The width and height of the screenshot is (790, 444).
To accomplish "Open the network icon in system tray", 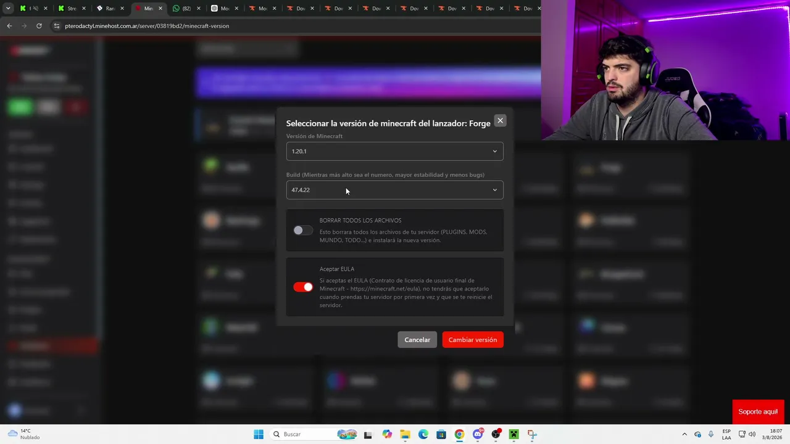I will tap(742, 434).
